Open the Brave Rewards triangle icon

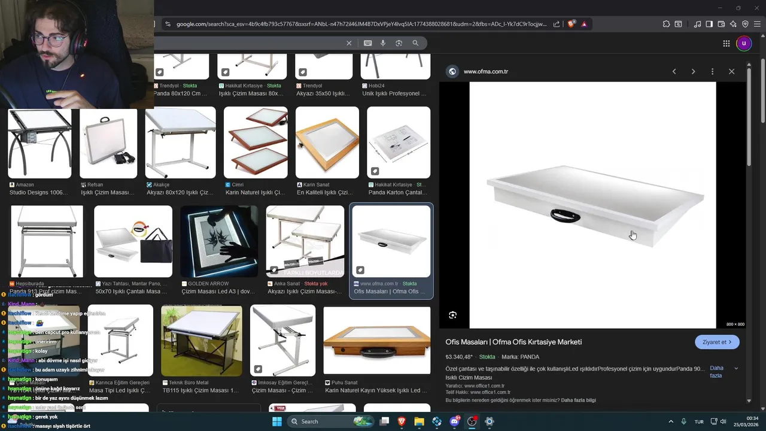(x=583, y=24)
